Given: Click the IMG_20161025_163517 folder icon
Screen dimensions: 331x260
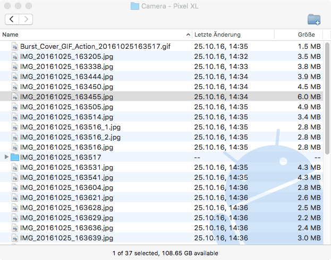Looking at the screenshot, I should click(x=15, y=157).
